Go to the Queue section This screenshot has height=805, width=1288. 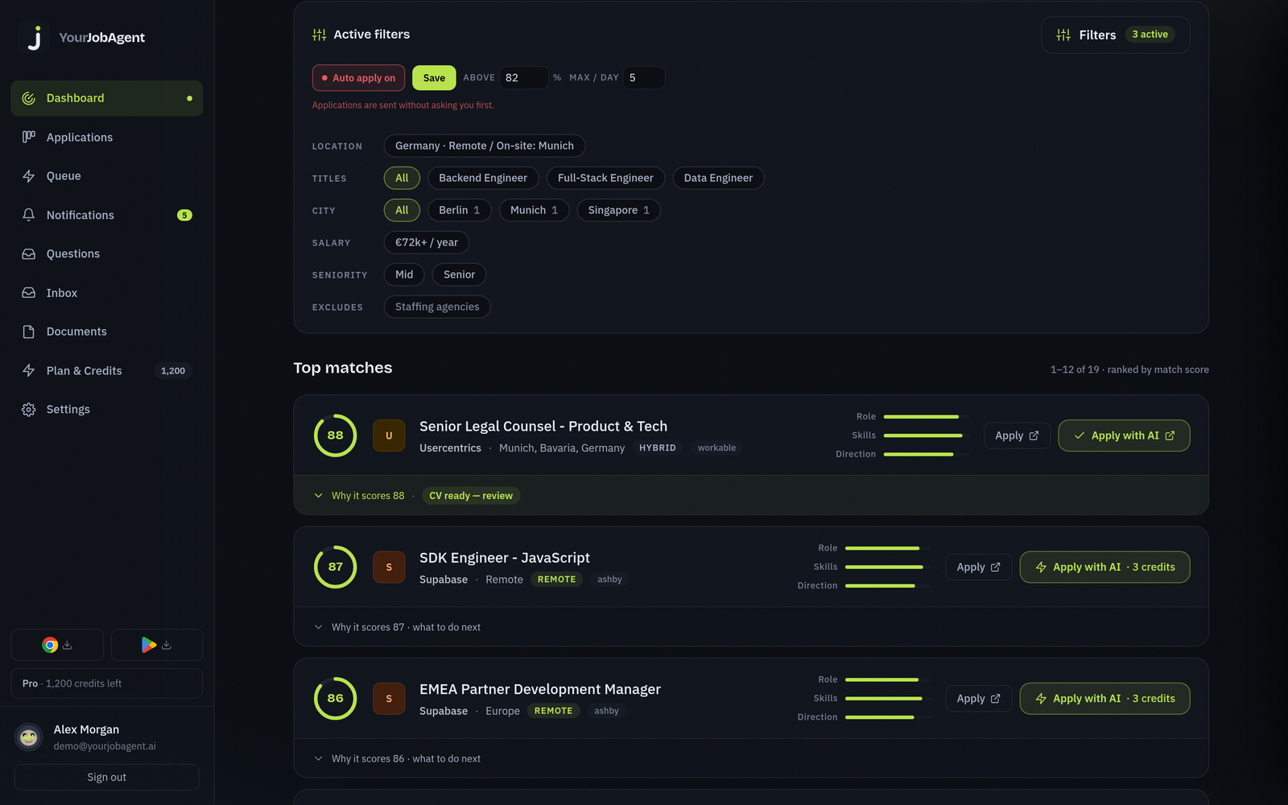(107, 176)
